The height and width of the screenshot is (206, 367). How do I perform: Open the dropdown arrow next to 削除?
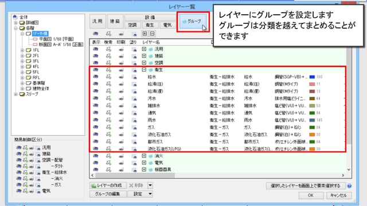pyautogui.click(x=150, y=185)
